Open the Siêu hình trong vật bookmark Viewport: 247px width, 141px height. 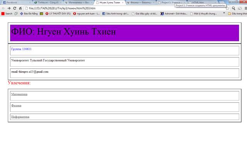(x=116, y=13)
